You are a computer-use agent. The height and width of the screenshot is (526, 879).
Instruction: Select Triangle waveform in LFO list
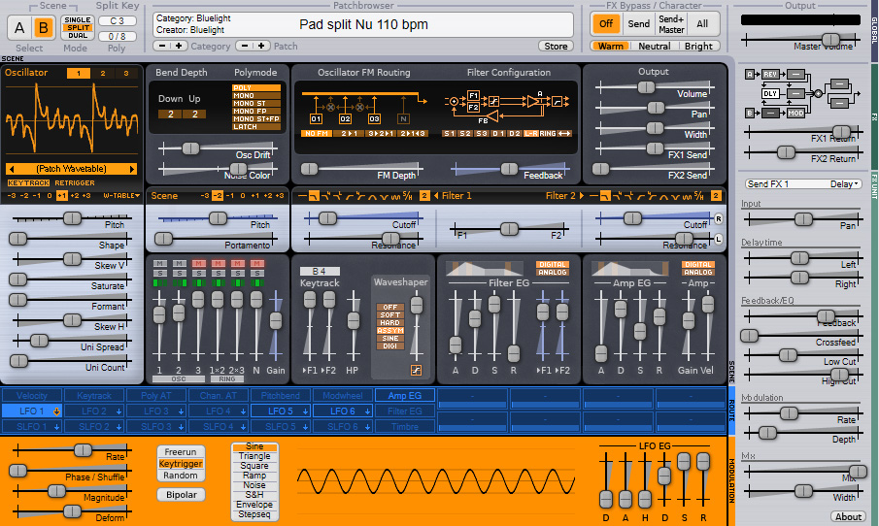tap(254, 456)
